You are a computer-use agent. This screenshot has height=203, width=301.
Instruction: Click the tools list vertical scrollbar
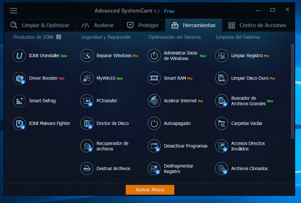click(x=292, y=91)
